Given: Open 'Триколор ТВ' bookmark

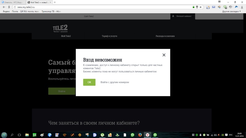Looking at the screenshot, I should pyautogui.click(x=50, y=11).
